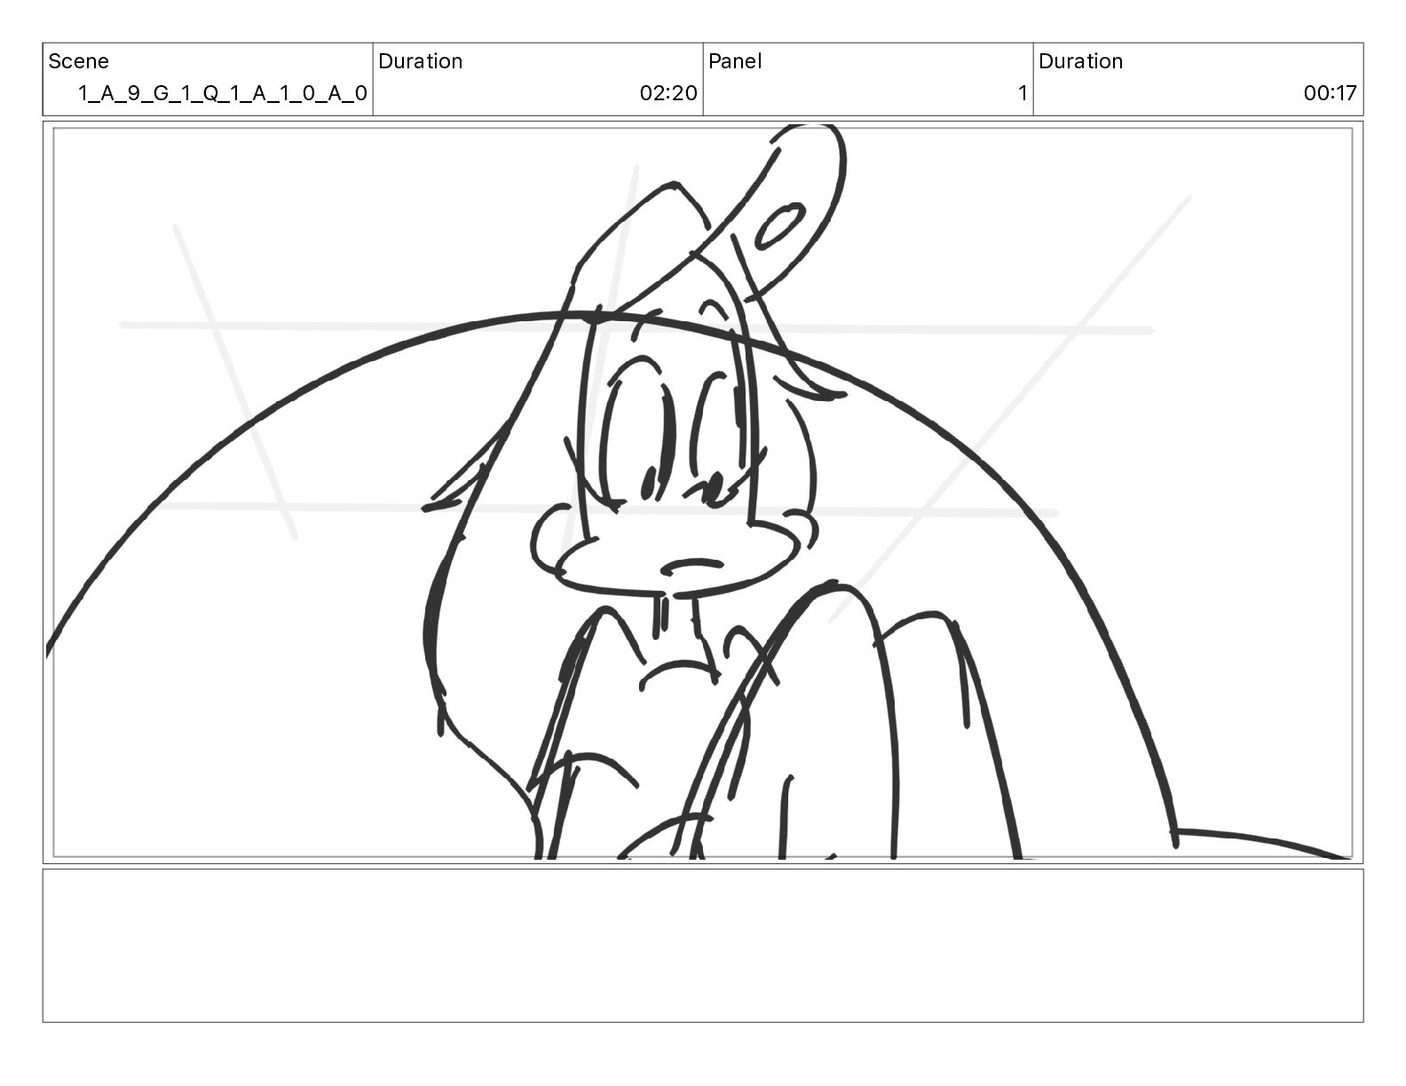
Task: Click the Duration label next to Scene
Action: click(x=421, y=61)
